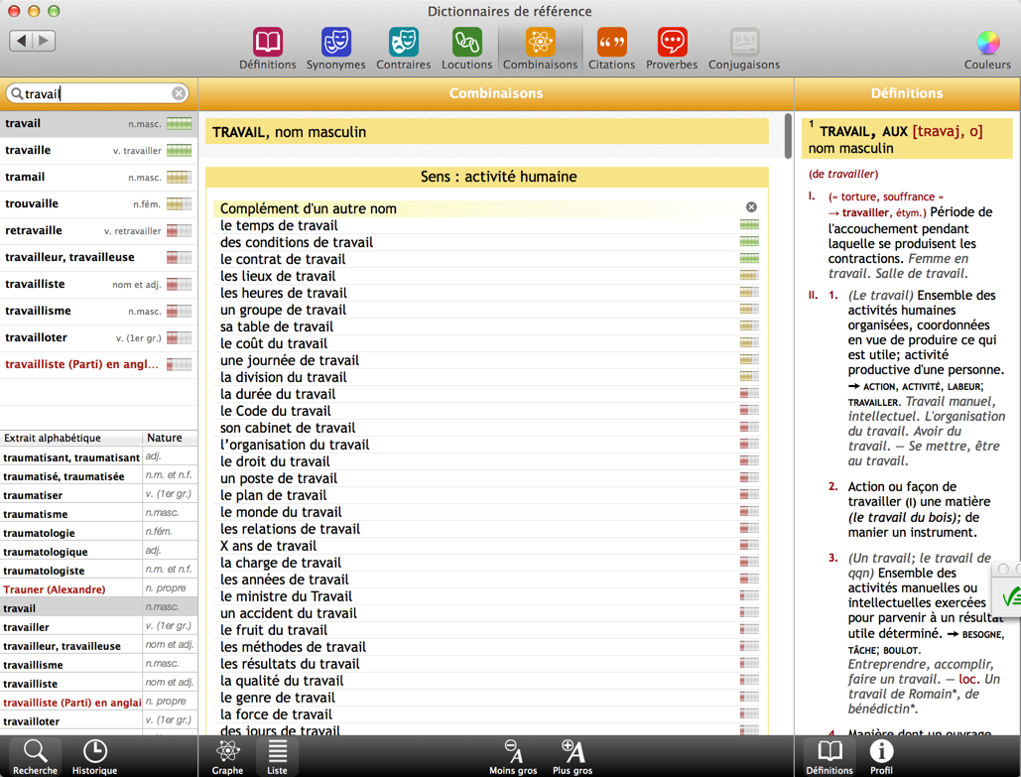Click combination 'le contrat de travail'
1021x777 pixels.
tap(283, 259)
